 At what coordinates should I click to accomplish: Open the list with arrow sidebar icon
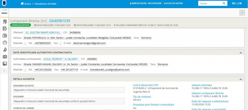point(5,29)
